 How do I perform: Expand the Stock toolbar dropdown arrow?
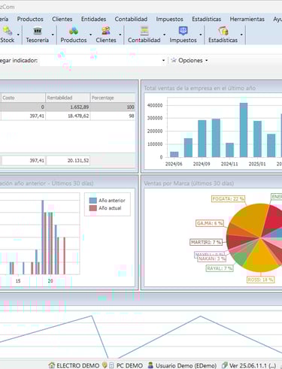coord(18,35)
